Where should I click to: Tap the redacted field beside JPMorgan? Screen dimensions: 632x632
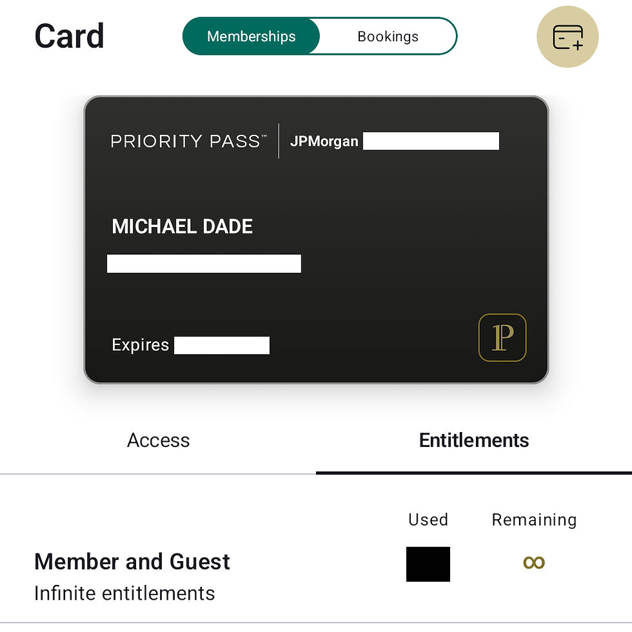click(431, 141)
